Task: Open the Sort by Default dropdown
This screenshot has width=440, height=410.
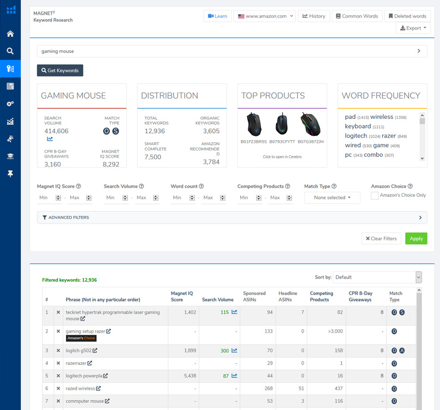Action: (377, 278)
